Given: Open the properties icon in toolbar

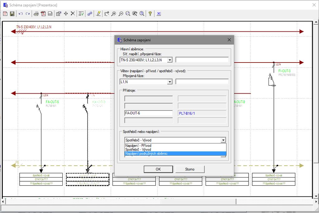Looking at the screenshot, I should pyautogui.click(x=59, y=14).
